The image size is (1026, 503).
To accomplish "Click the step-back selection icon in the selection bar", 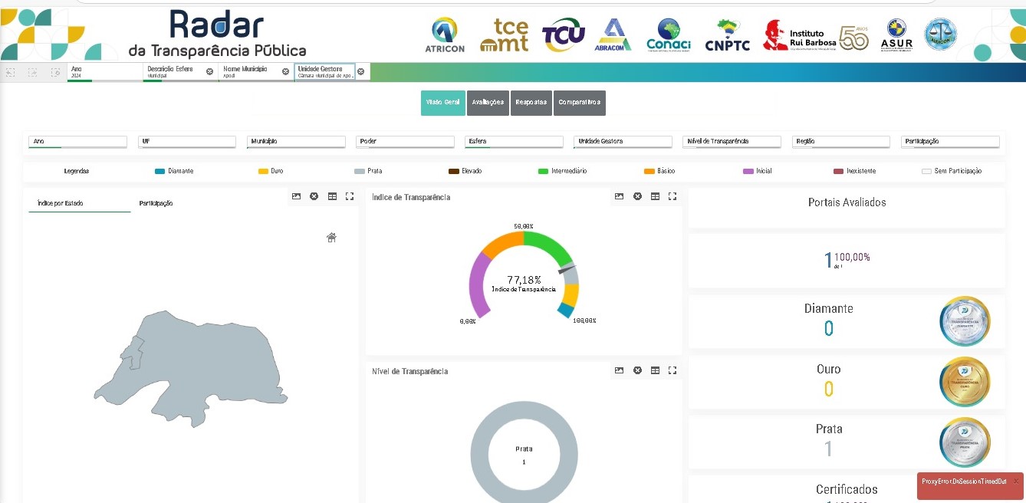I will [11, 72].
